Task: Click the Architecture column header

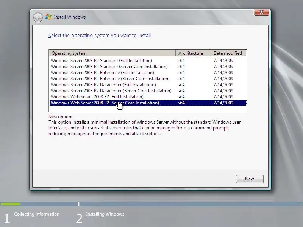Action: click(193, 53)
